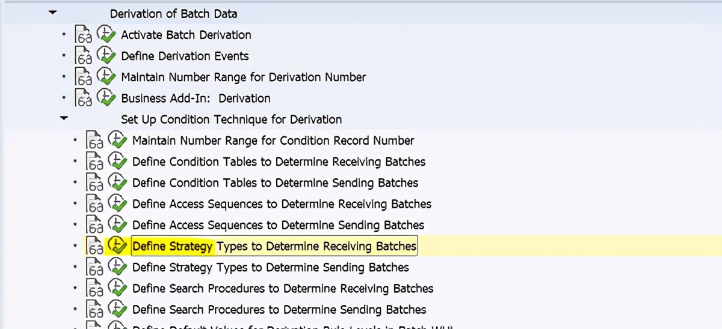Select Define Access Sequences to Determine Sending Batches
This screenshot has width=722, height=329.
(278, 226)
